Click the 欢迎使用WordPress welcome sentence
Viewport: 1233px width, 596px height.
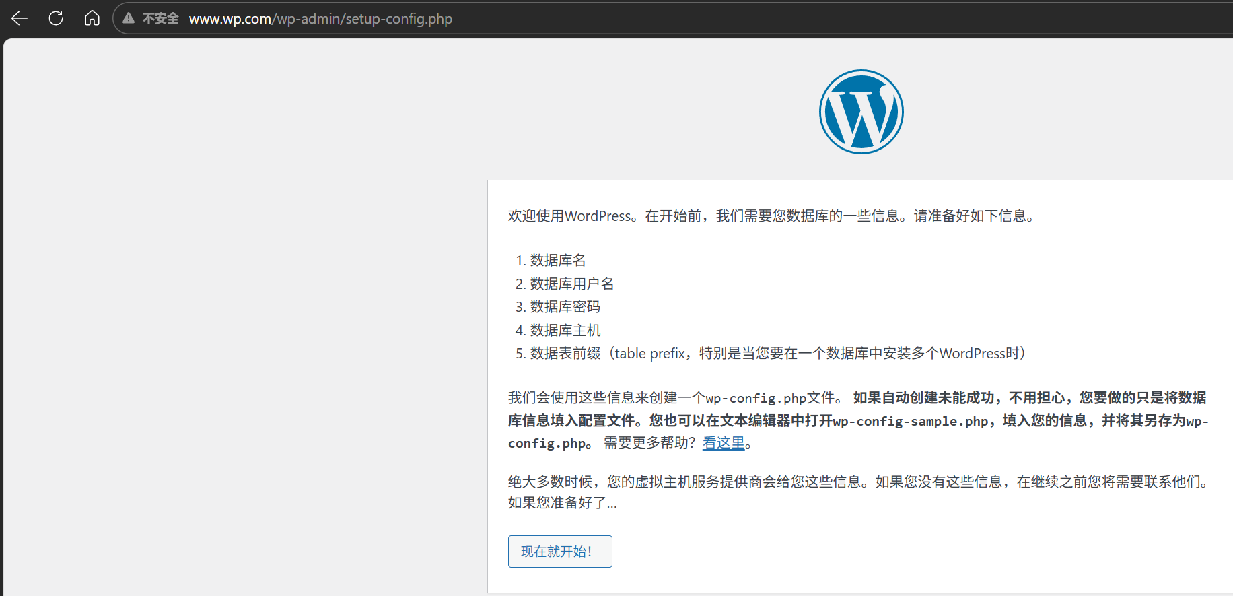[772, 216]
